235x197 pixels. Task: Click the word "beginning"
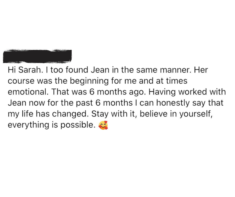(89, 81)
